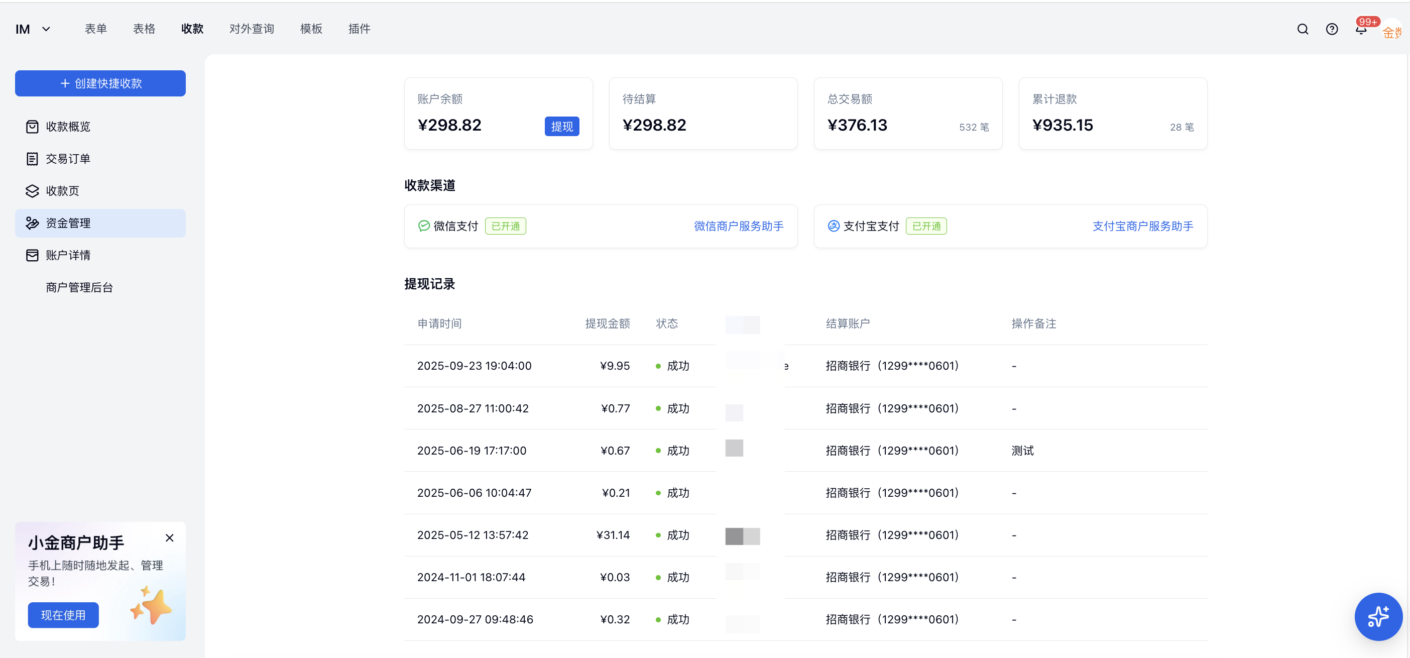Click the 28 笔 refund count
This screenshot has width=1410, height=658.
1182,127
